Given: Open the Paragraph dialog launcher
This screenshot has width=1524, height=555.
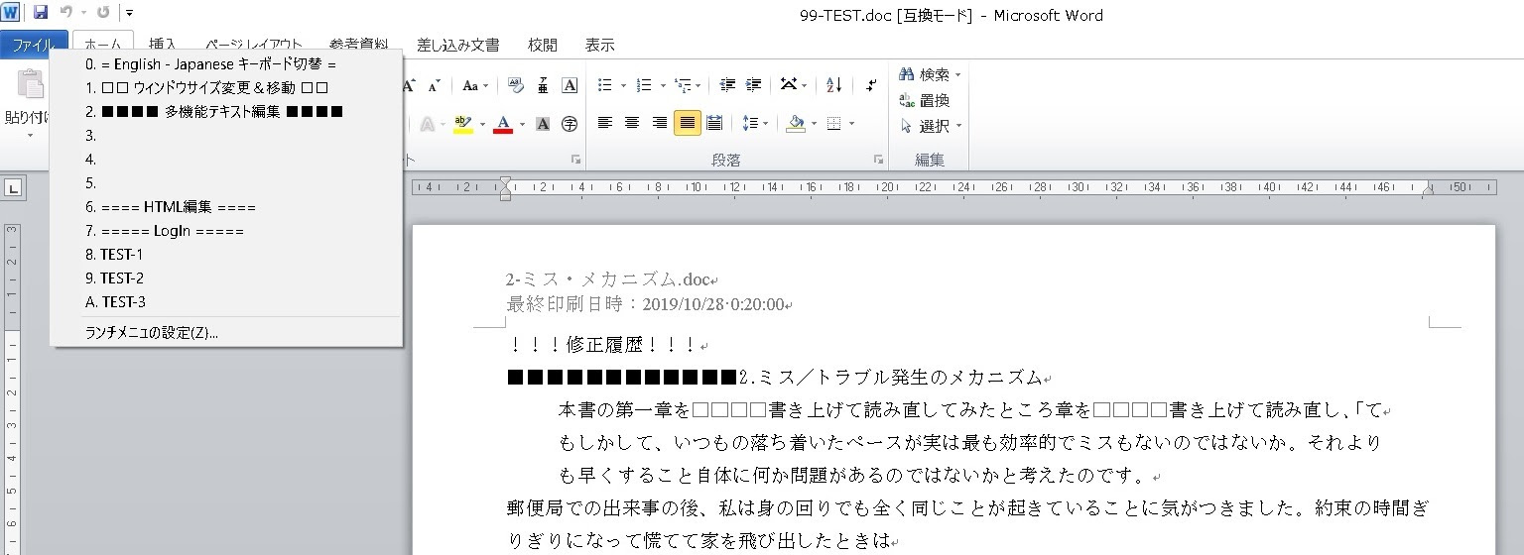Looking at the screenshot, I should coord(878,160).
